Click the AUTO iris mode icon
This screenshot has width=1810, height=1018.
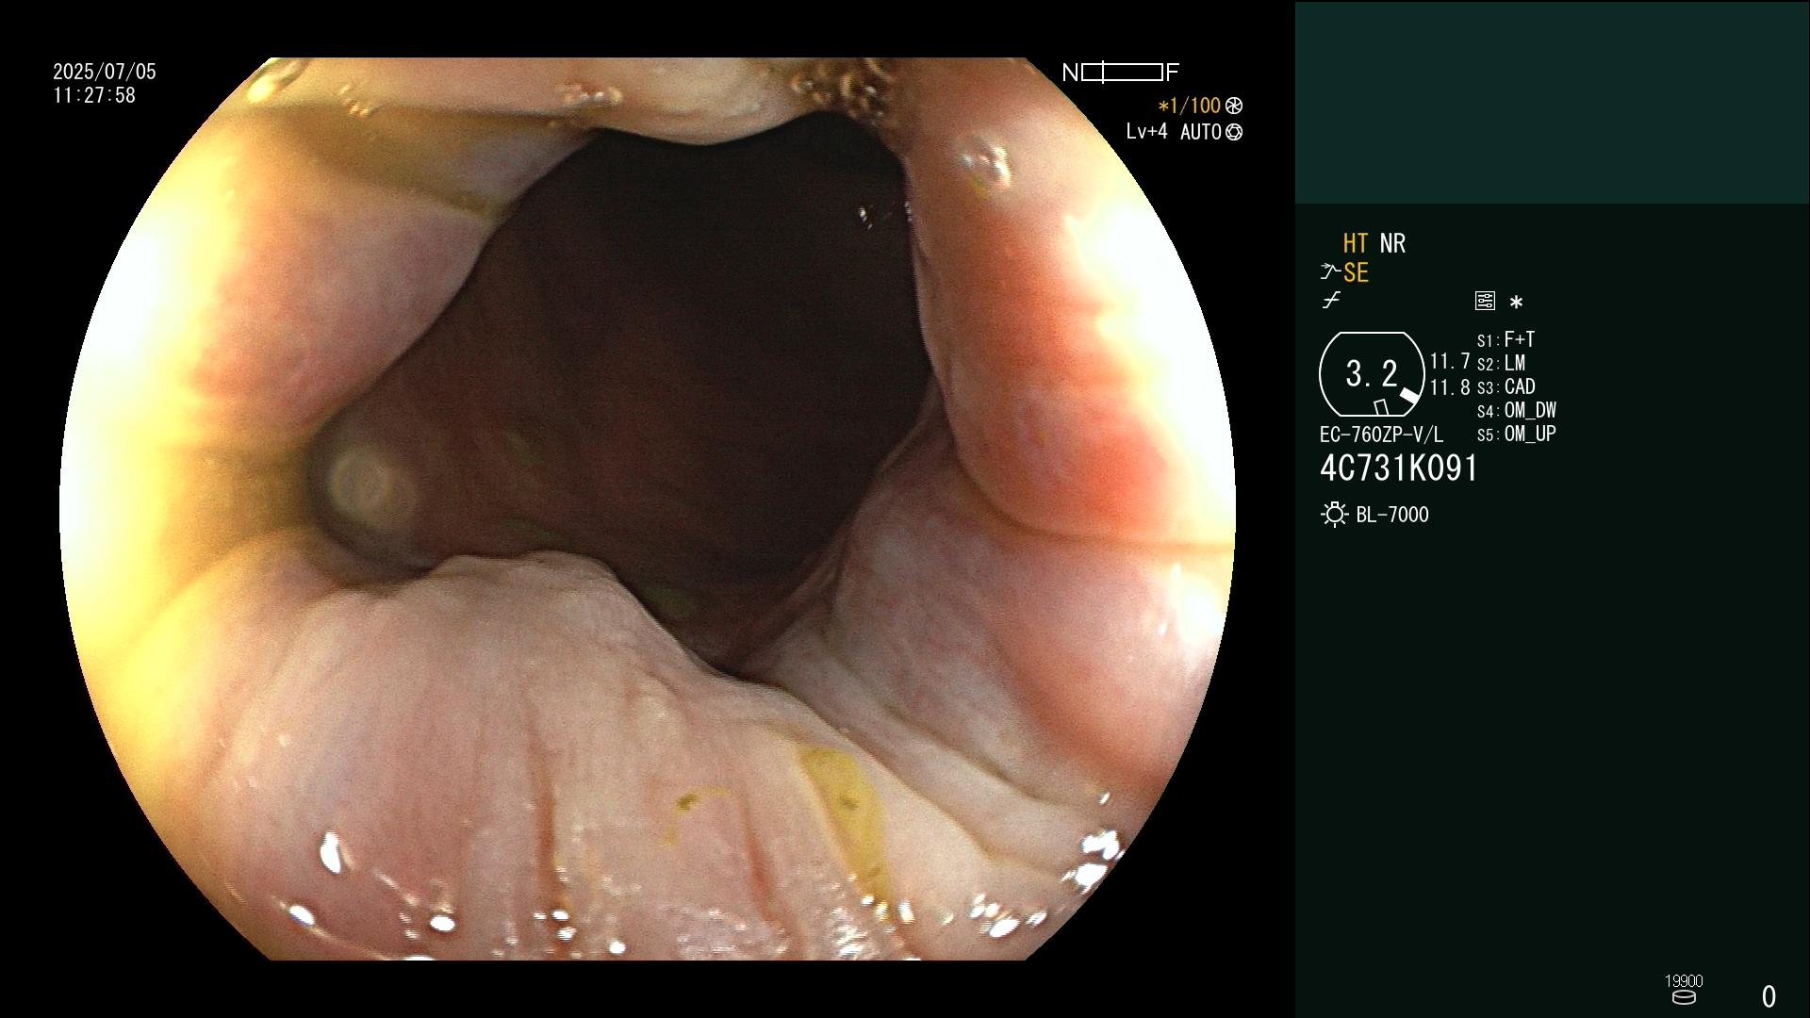(1234, 133)
